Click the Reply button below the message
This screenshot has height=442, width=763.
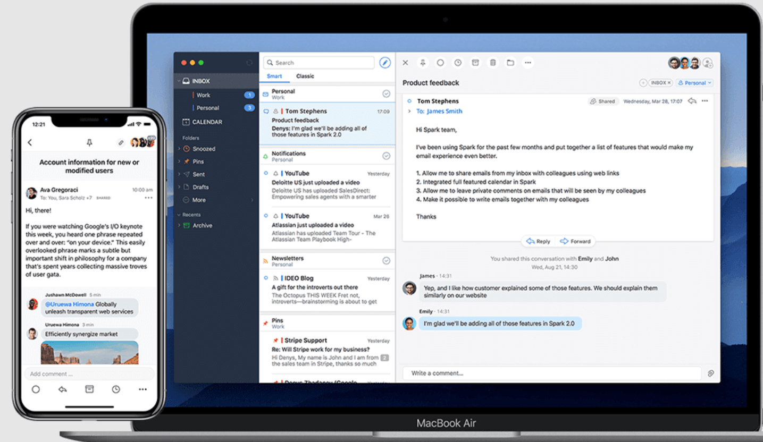click(538, 241)
